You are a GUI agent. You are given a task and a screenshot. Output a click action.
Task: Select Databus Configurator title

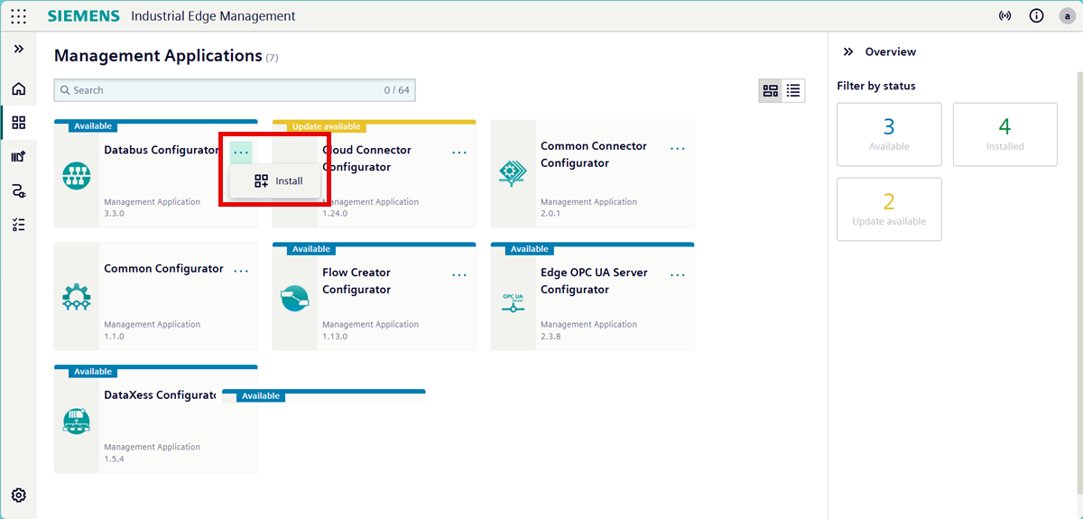pos(162,150)
